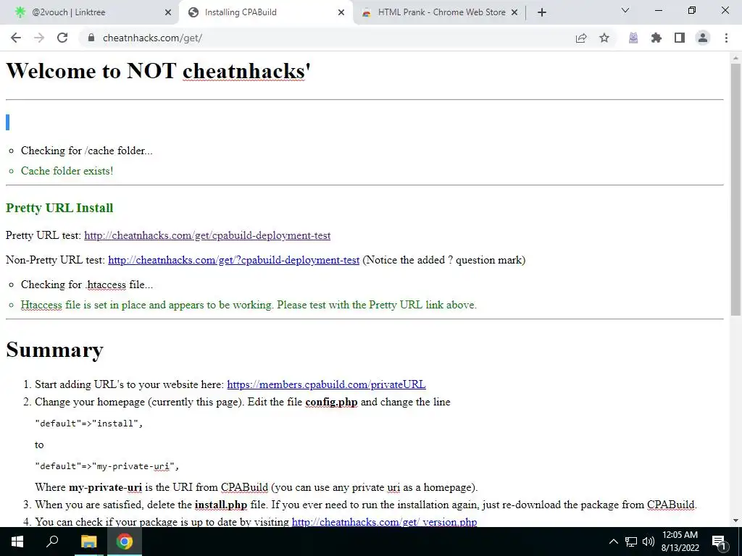The height and width of the screenshot is (556, 742).
Task: Click the Chrome icon in the taskbar
Action: pyautogui.click(x=125, y=542)
